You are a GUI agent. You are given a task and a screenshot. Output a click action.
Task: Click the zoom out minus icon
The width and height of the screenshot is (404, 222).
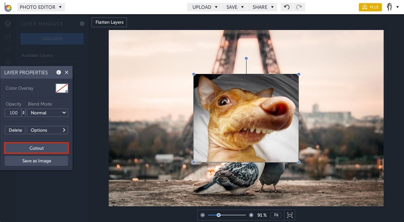pos(202,215)
